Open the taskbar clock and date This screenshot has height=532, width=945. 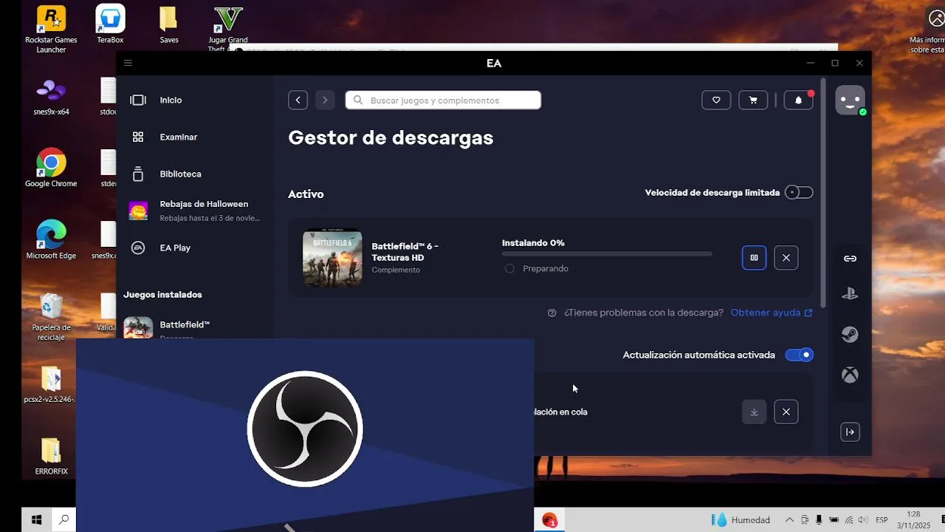pyautogui.click(x=914, y=520)
